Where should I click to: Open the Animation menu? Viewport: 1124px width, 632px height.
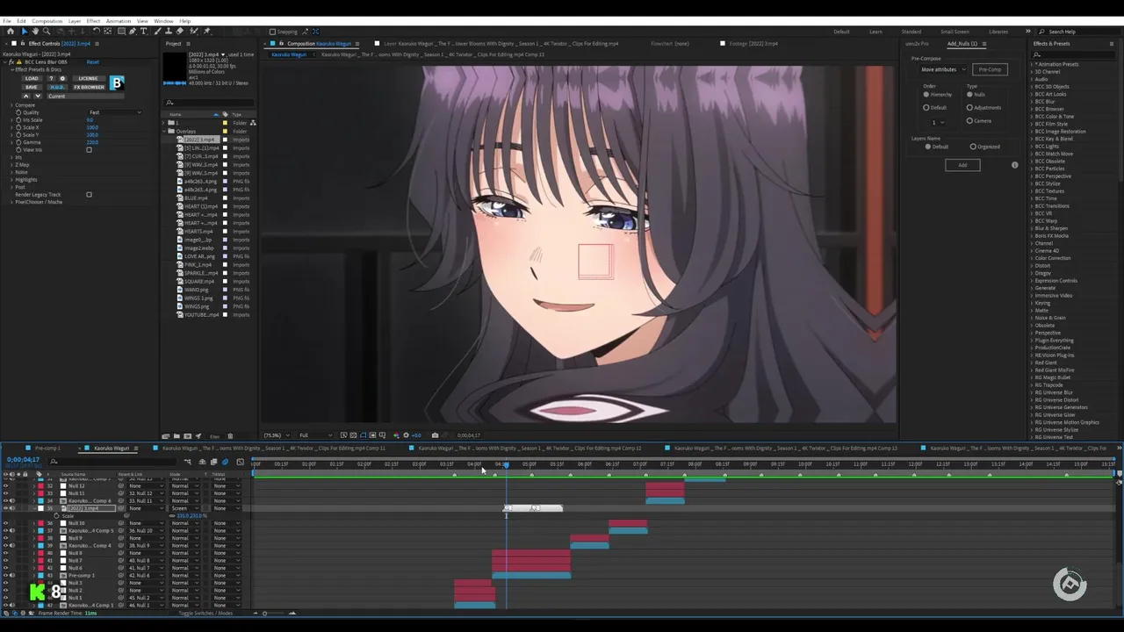(119, 21)
